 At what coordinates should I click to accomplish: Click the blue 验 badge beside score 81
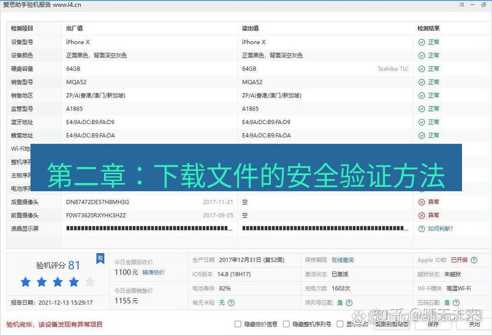(x=100, y=259)
